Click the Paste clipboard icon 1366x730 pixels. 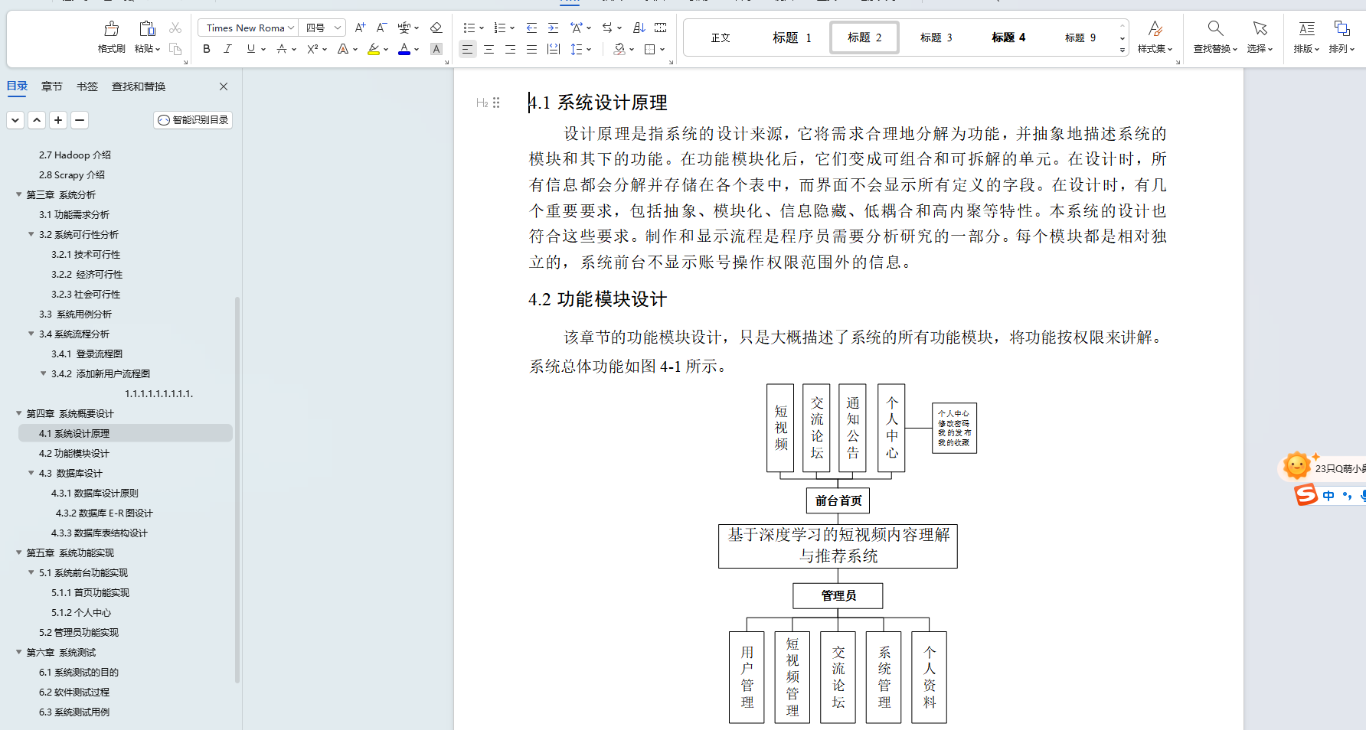point(147,29)
